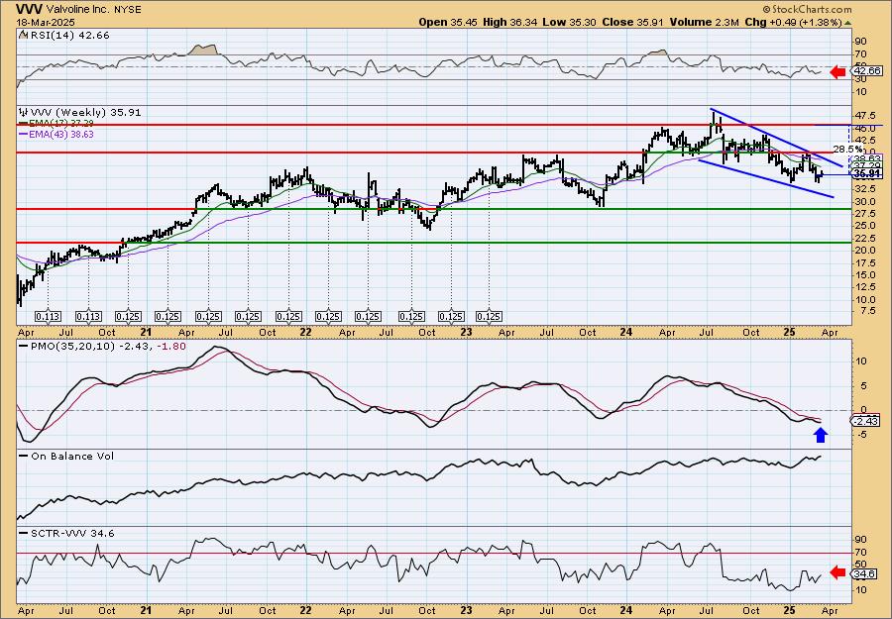
Task: Click the RSI(14) 42.66 legend label
Action: pos(69,36)
